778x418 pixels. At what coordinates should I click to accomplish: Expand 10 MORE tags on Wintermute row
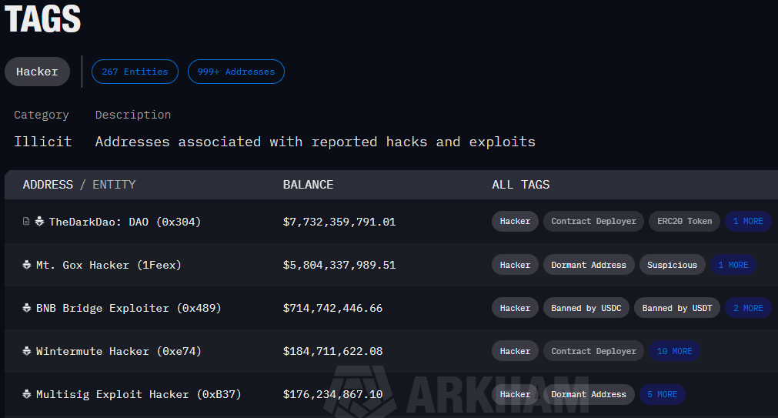(x=675, y=351)
